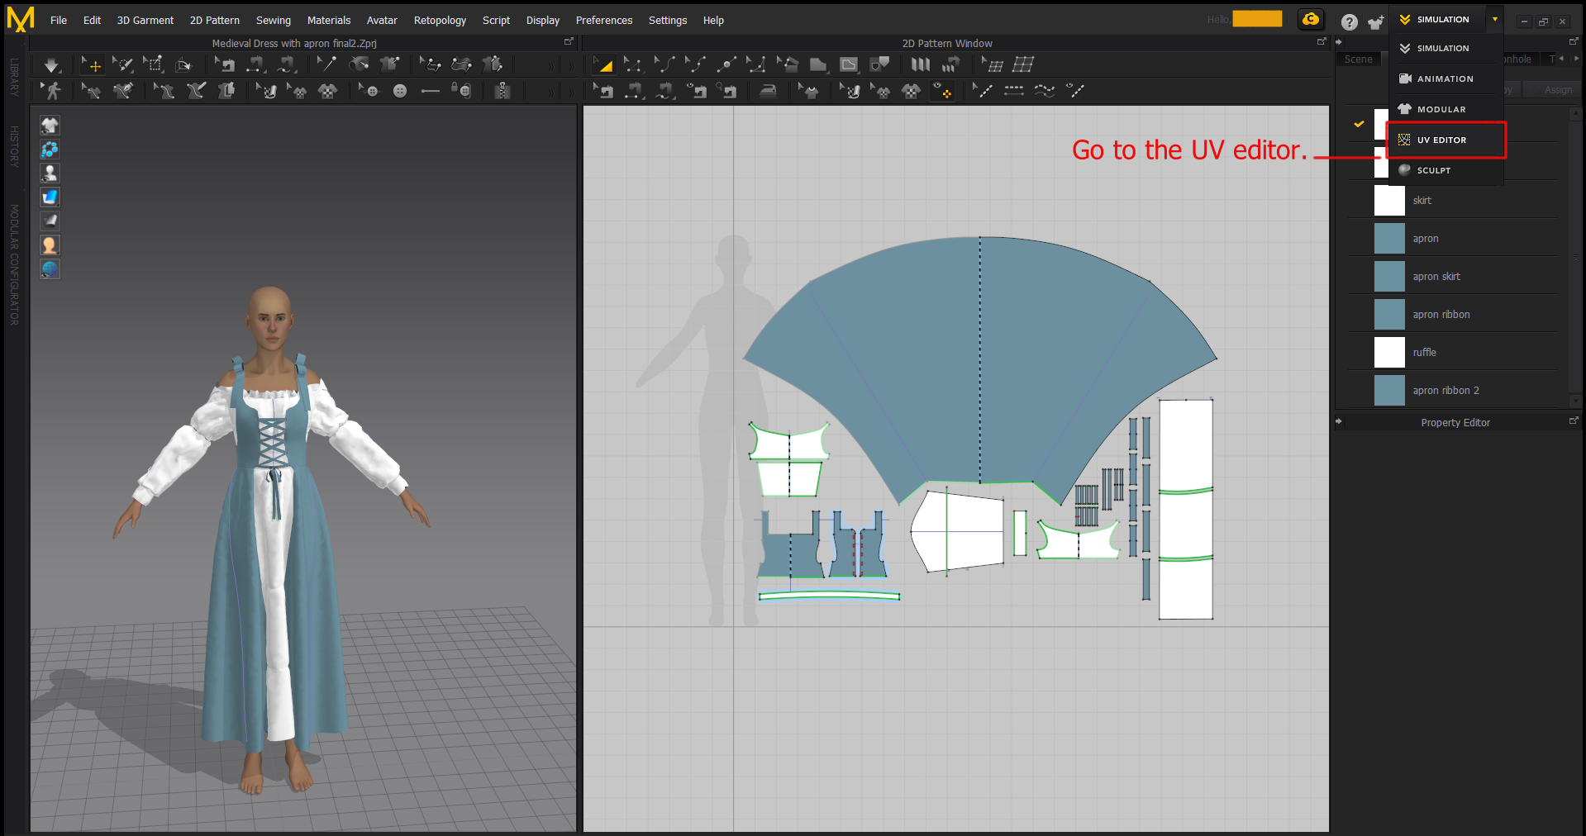Click the Assign button
This screenshot has height=836, width=1586.
(1558, 90)
